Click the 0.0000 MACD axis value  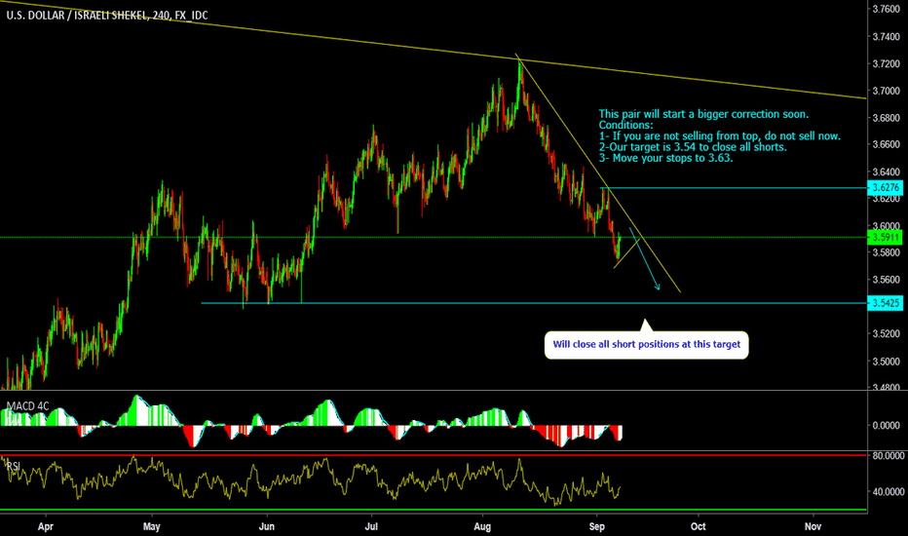887,425
